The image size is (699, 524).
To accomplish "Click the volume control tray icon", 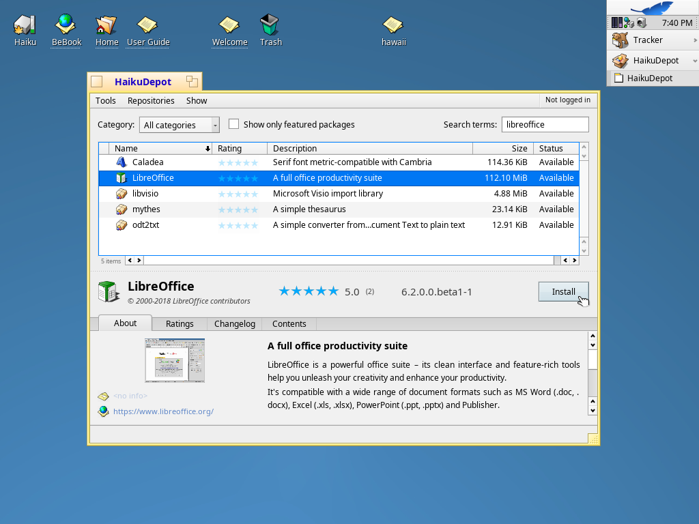I will 642,23.
